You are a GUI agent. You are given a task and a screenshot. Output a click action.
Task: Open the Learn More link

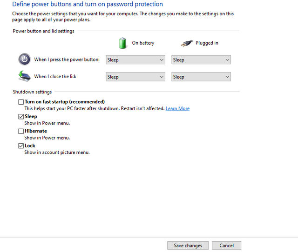[x=177, y=108]
